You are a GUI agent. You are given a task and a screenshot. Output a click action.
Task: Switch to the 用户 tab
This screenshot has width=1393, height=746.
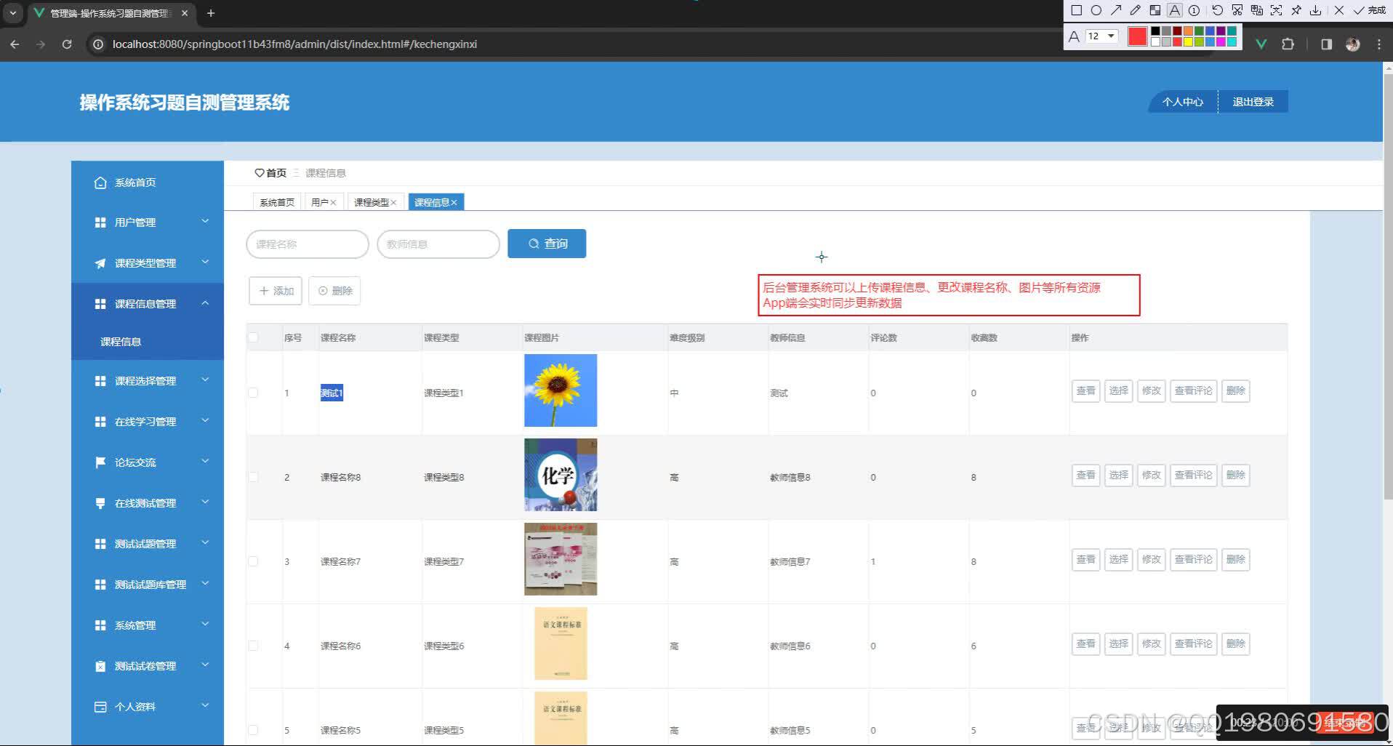coord(319,202)
